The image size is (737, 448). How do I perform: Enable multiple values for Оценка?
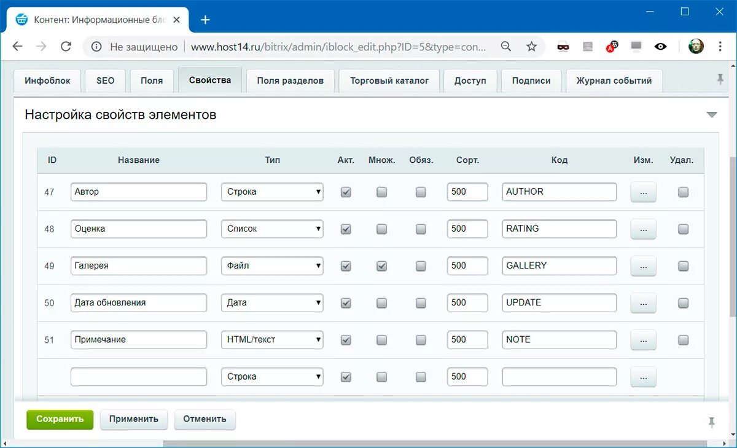382,229
